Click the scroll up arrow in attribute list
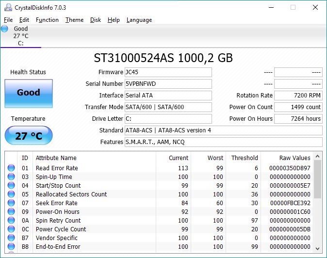327x258 pixels. point(318,156)
